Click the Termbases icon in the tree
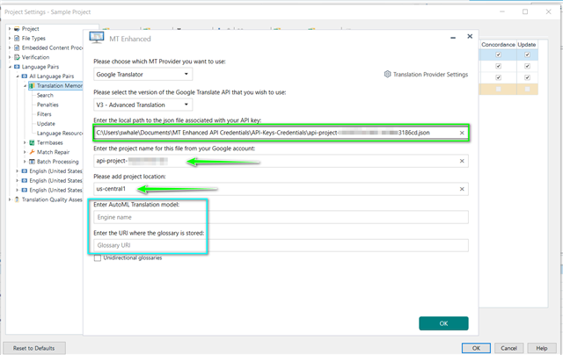 (x=32, y=142)
